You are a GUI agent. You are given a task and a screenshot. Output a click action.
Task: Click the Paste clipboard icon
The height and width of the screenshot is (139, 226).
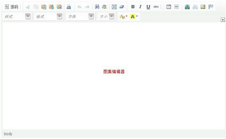[x=44, y=7]
